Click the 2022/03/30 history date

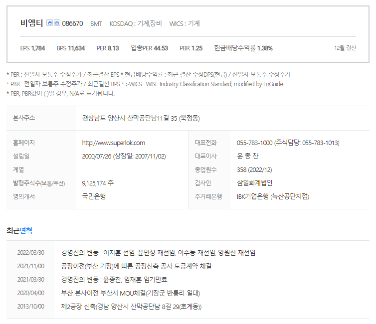tap(31, 253)
